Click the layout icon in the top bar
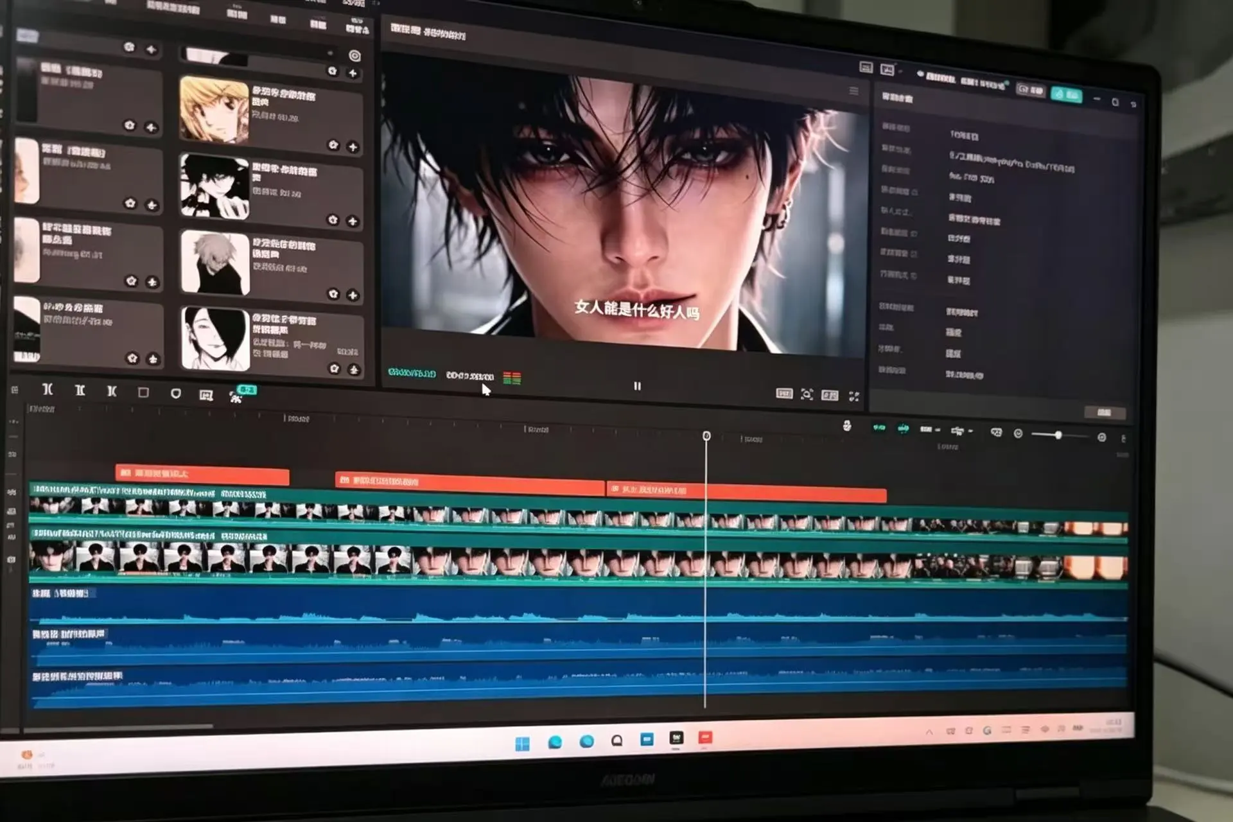1233x822 pixels. point(866,67)
